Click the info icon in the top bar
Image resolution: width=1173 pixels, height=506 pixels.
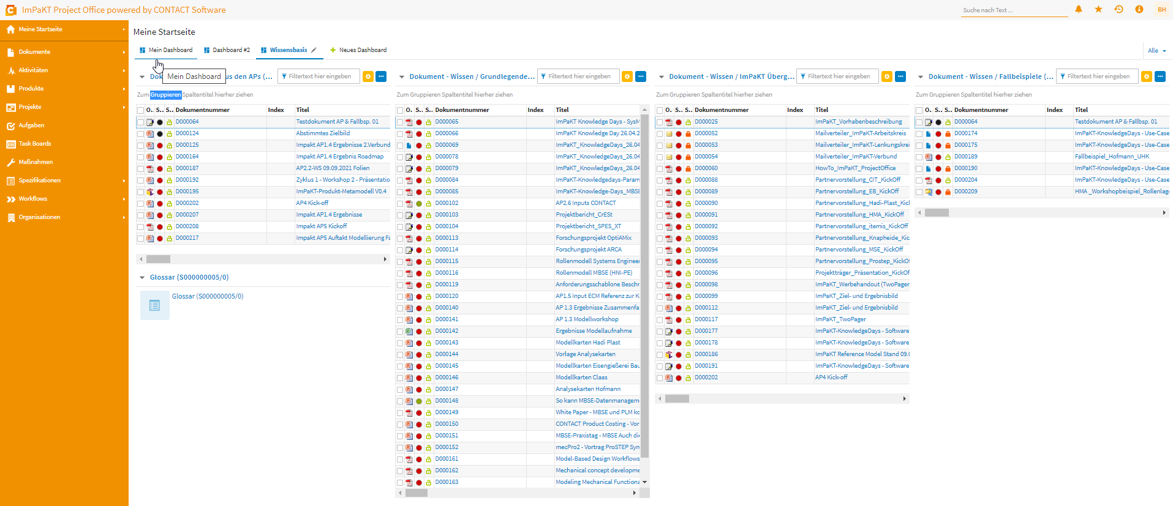1139,9
